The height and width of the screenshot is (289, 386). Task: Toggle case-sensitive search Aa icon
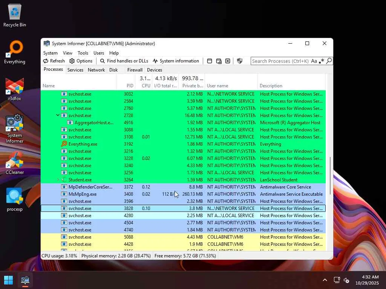(314, 61)
